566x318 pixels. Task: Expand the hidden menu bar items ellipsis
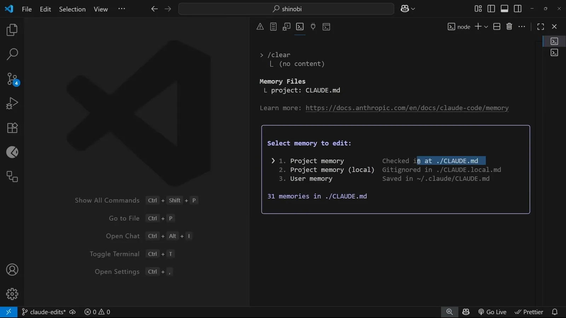pos(122,9)
